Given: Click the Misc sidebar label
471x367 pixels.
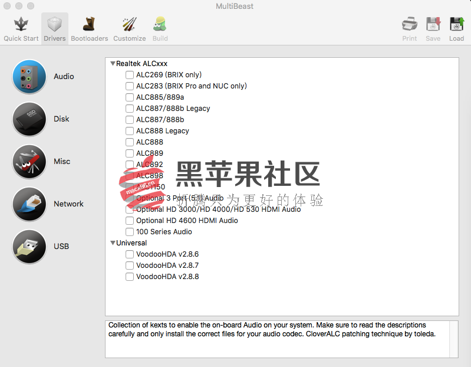Looking at the screenshot, I should click(62, 162).
